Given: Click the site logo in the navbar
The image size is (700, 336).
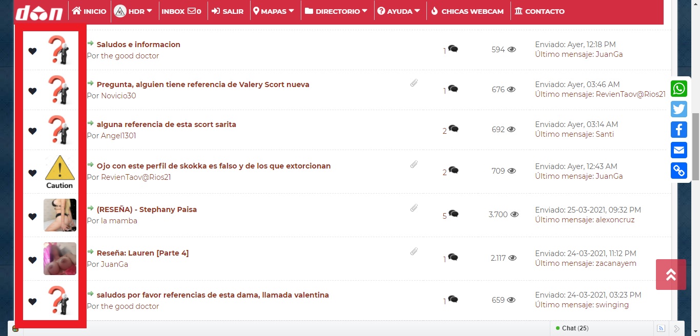Looking at the screenshot, I should coord(39,11).
